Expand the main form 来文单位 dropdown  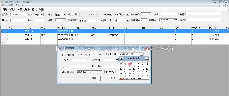click(x=128, y=14)
